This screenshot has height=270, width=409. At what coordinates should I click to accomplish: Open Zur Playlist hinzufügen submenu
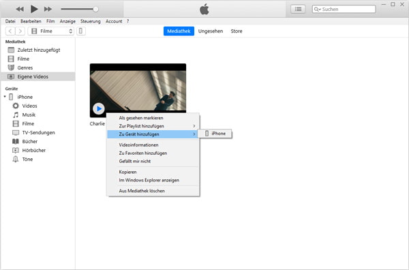[153, 126]
